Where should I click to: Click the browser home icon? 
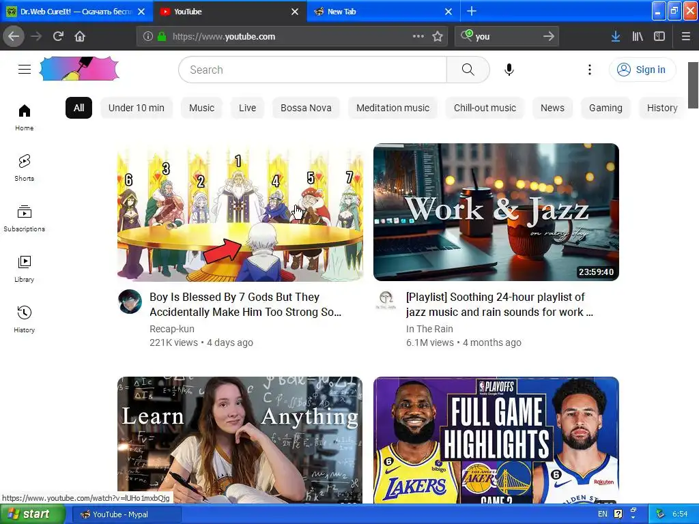[80, 36]
